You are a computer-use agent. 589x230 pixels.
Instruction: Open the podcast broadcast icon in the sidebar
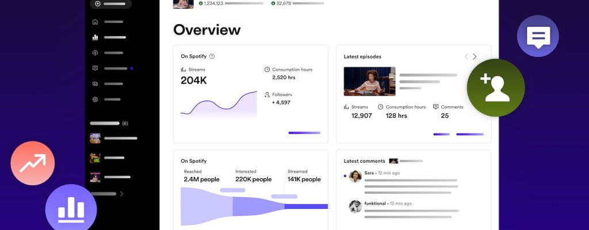[95, 53]
